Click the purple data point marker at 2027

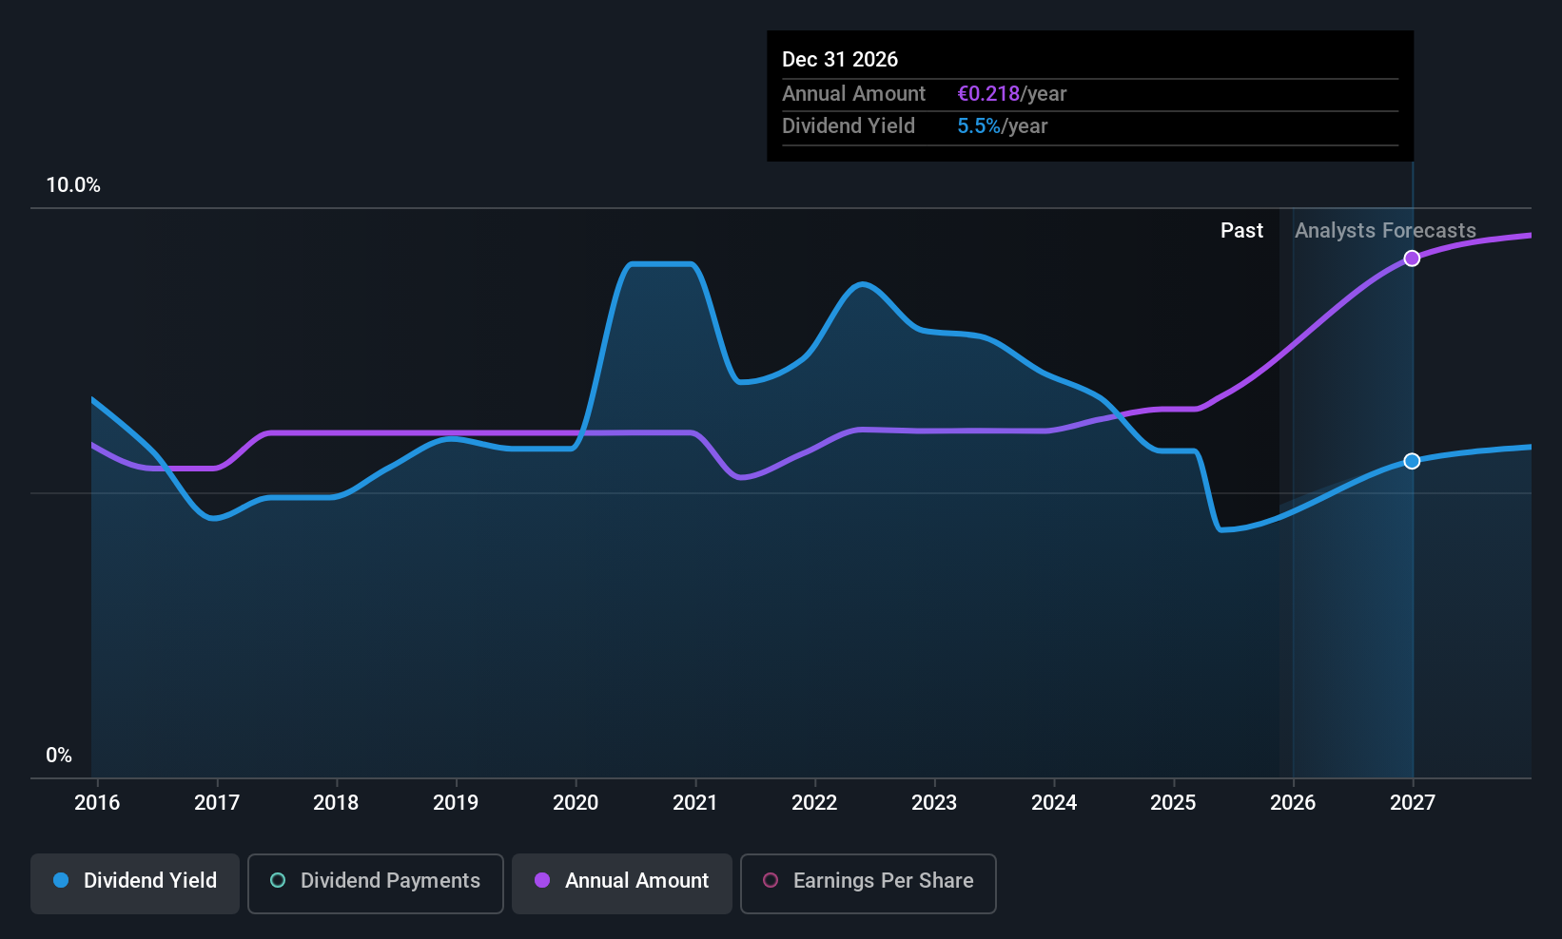pos(1412,259)
